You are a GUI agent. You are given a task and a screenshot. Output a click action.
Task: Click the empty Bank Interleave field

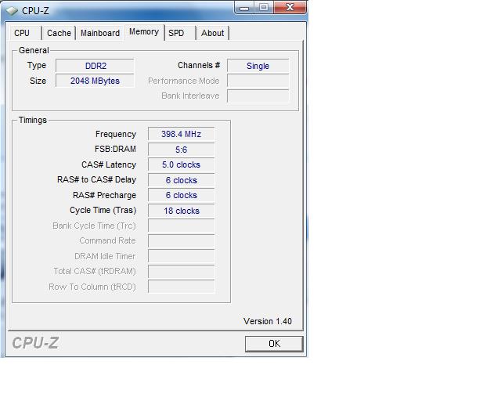258,96
